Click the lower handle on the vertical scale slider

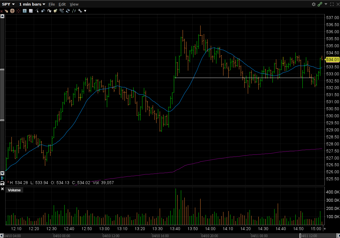2,120
